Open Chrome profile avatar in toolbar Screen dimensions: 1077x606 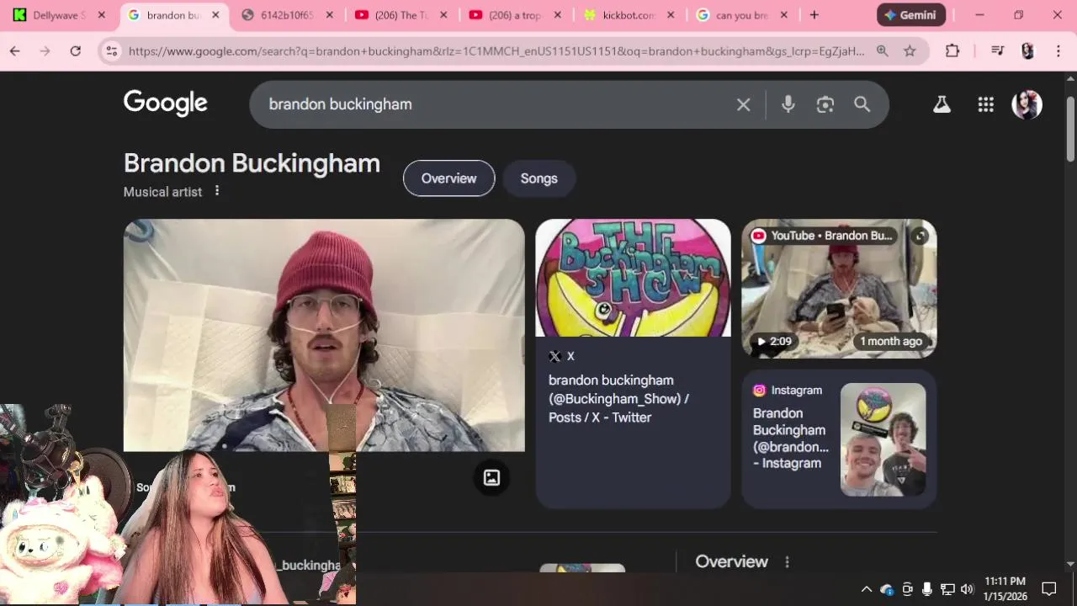(x=1027, y=51)
